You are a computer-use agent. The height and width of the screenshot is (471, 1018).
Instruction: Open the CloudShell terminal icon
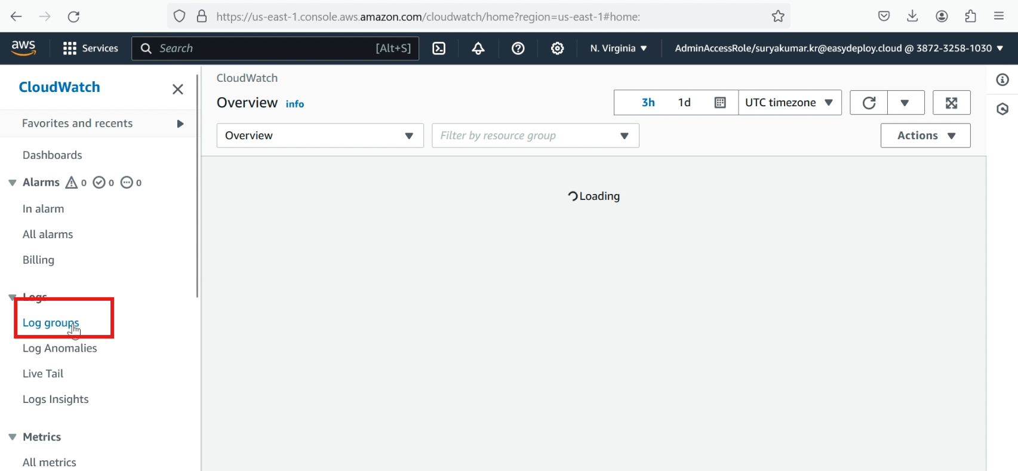point(439,48)
